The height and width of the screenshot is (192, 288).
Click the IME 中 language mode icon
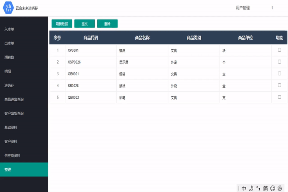(244, 188)
